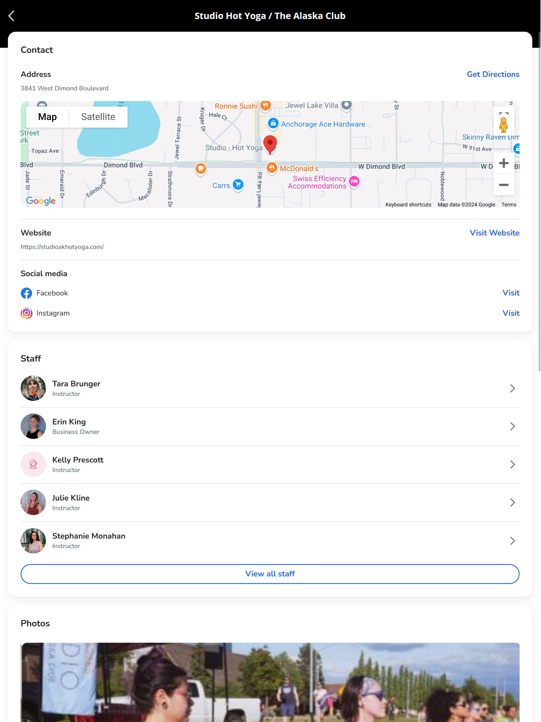Click Get Directions link
Viewport: 541px width, 722px height.
tap(493, 75)
